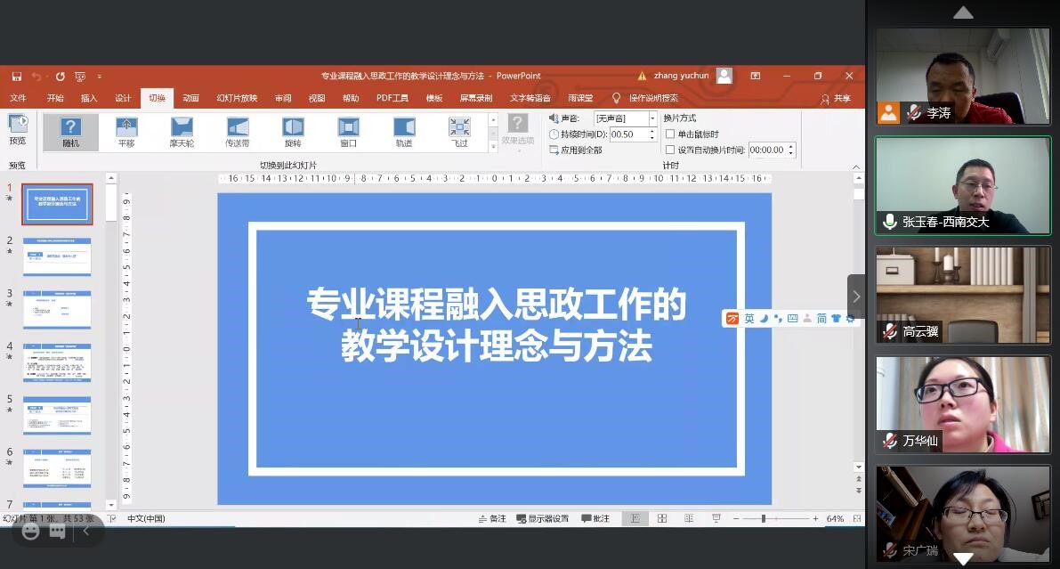Open the 幻灯片放映 tab

237,98
